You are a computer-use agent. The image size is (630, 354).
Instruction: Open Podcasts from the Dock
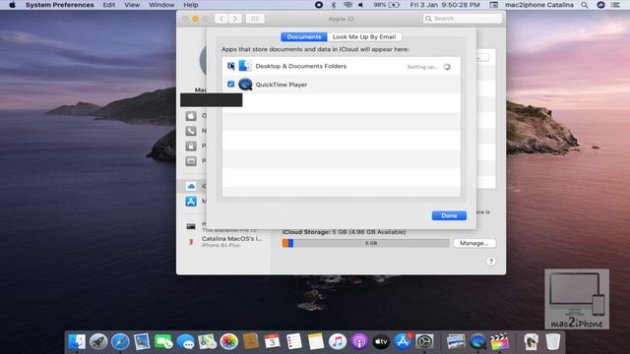(359, 342)
